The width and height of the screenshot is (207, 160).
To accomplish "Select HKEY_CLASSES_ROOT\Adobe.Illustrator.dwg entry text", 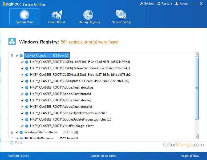I will coord(62,87).
